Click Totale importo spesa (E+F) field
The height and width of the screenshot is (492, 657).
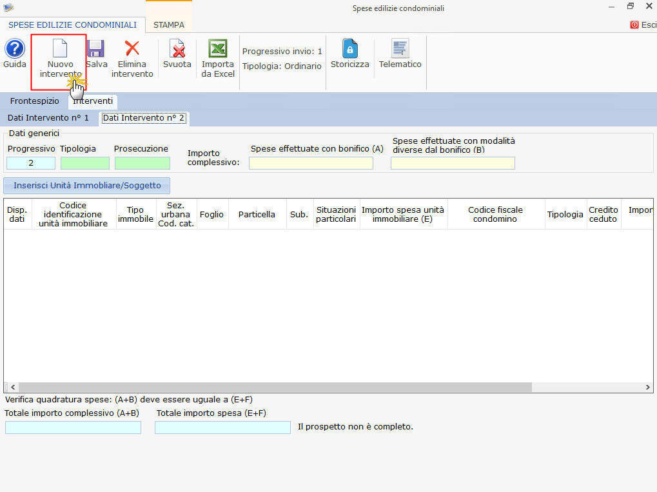(x=222, y=428)
